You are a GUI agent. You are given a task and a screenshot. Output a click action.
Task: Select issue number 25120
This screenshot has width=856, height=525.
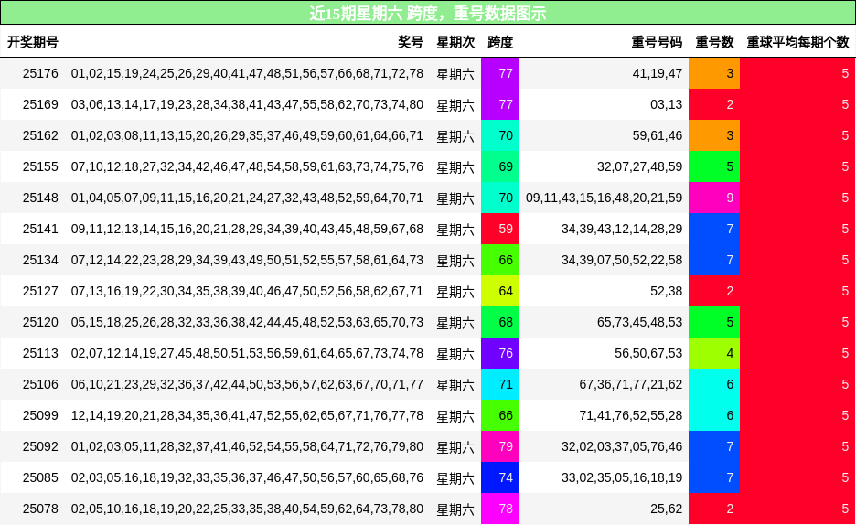coord(40,322)
